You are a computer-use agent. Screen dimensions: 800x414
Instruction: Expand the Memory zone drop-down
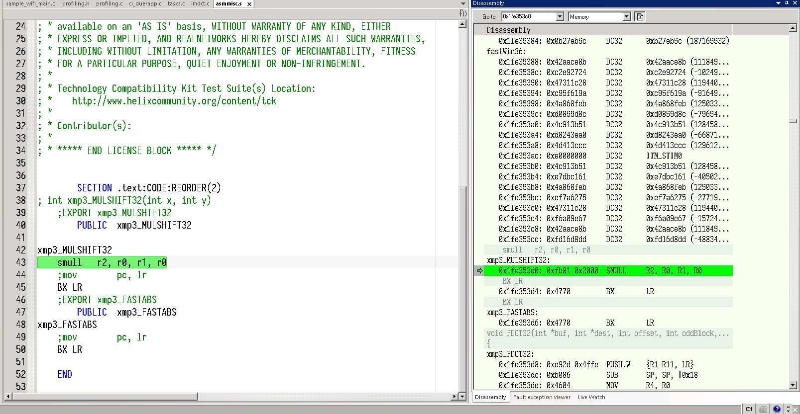[627, 16]
